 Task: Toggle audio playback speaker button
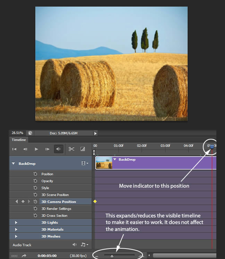(x=58, y=149)
